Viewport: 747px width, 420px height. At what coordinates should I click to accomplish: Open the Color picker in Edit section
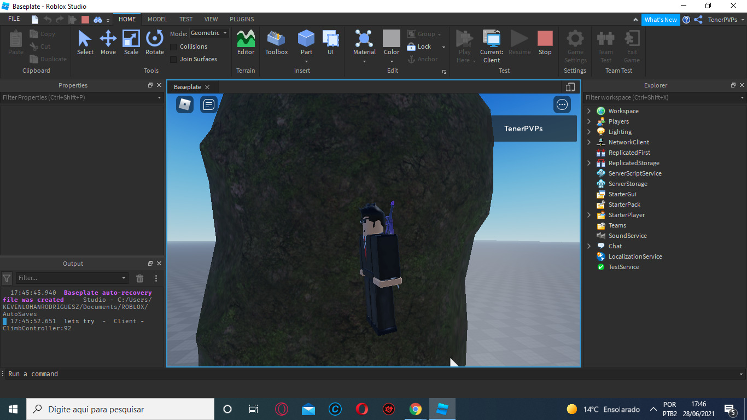pyautogui.click(x=391, y=44)
